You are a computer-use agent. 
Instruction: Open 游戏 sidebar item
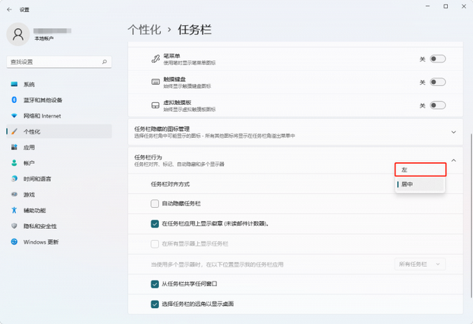pyautogui.click(x=59, y=195)
